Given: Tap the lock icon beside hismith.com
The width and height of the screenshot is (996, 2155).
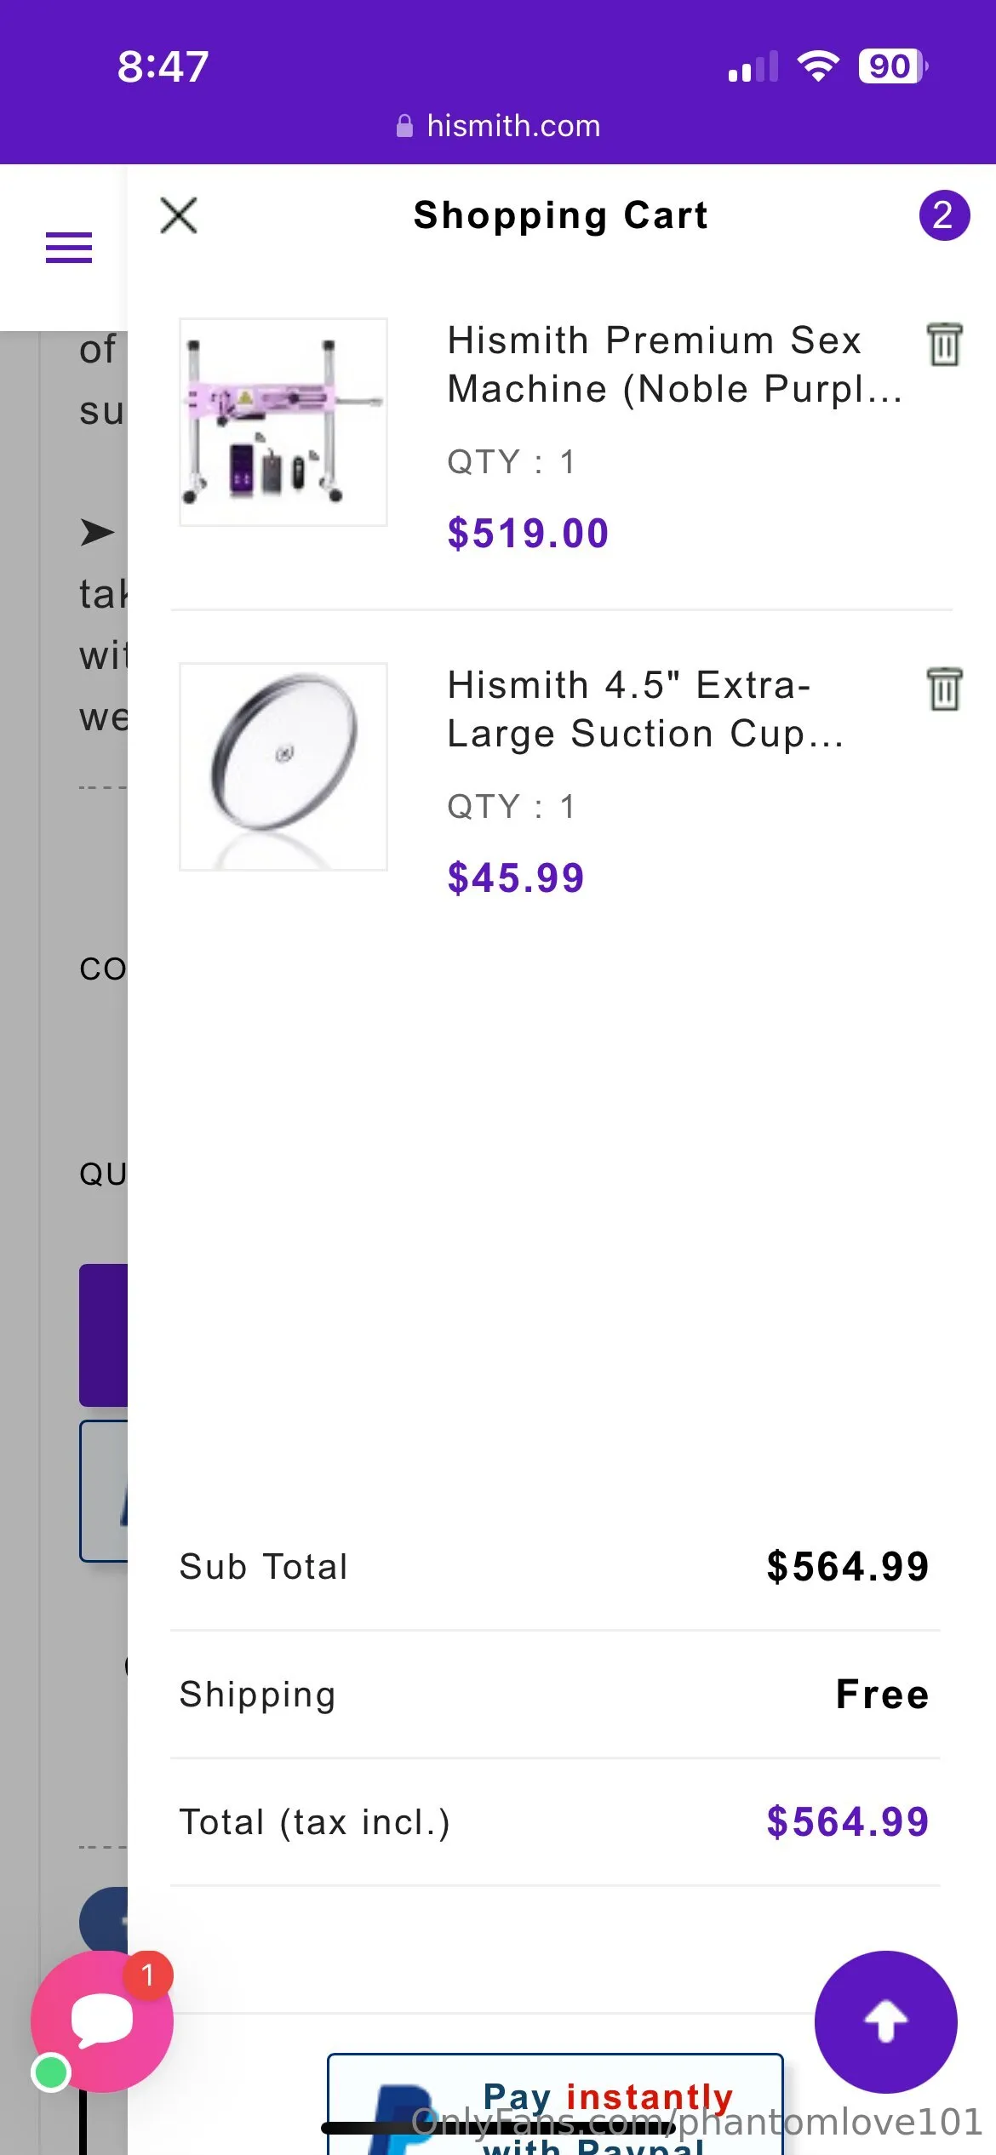Looking at the screenshot, I should [x=405, y=126].
